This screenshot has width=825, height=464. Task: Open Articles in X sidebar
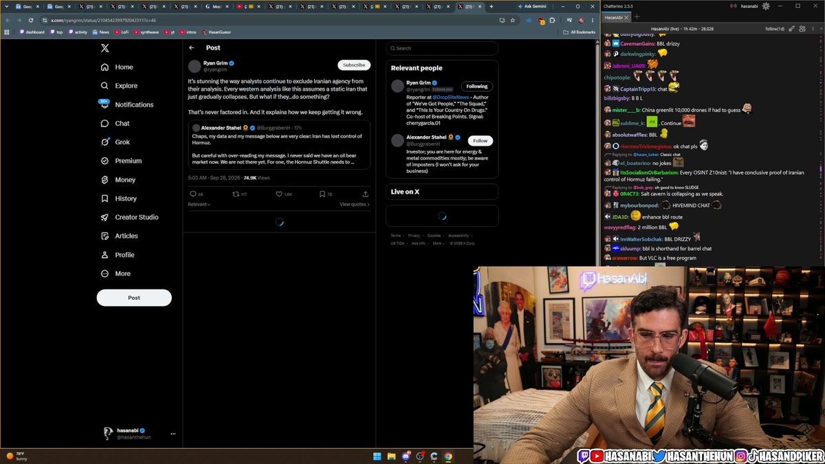pos(120,236)
